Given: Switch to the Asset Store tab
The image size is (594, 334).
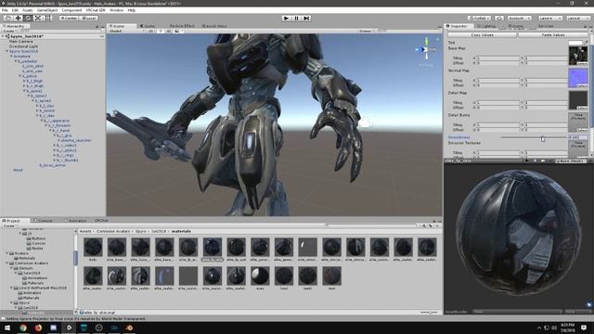Looking at the screenshot, I should click(214, 26).
